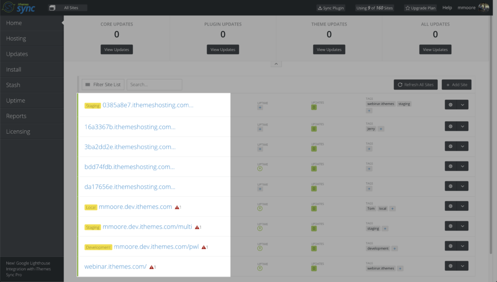The width and height of the screenshot is (497, 282).
Task: Click the warning icon beside mmoore.dev.ithemes.com/multi
Action: click(x=198, y=227)
